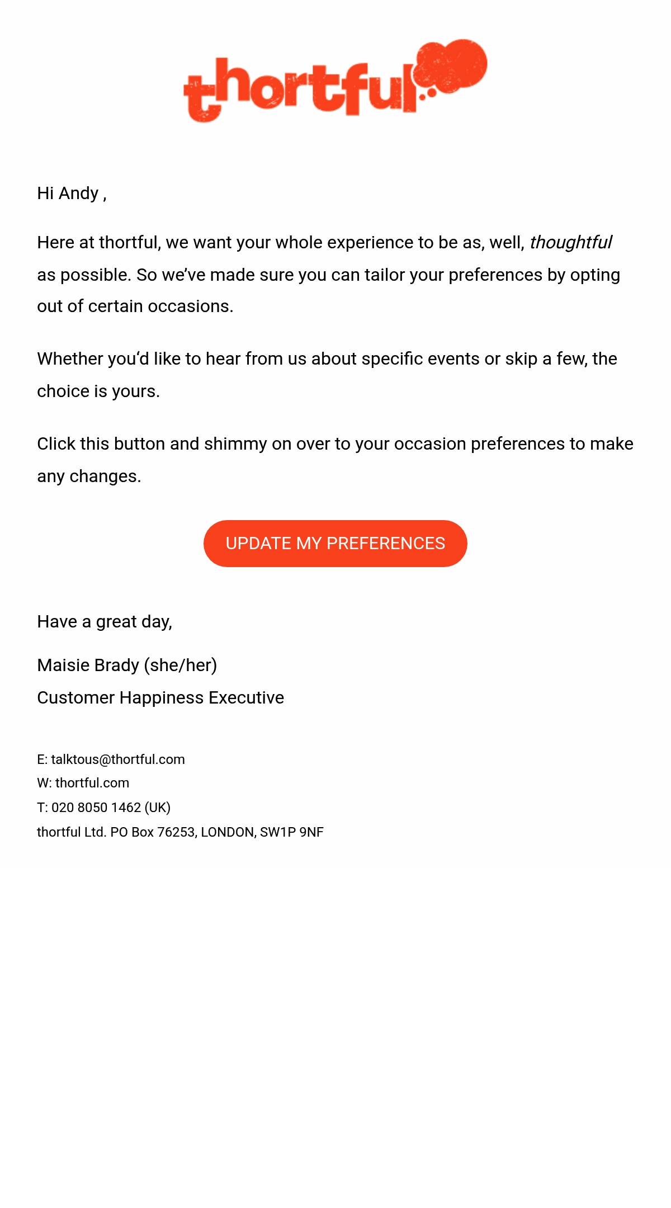Click the 'Hi Andy' greeting line

tap(72, 194)
